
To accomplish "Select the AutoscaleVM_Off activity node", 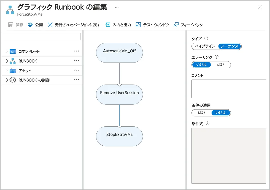I will pyautogui.click(x=119, y=53).
